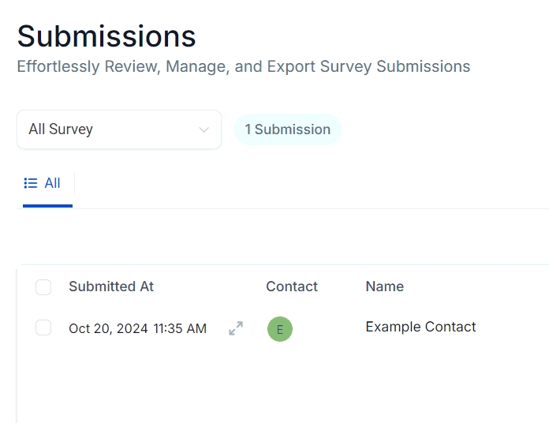Click the chevron arrow in the survey selector
The height and width of the screenshot is (423, 549).
204,129
